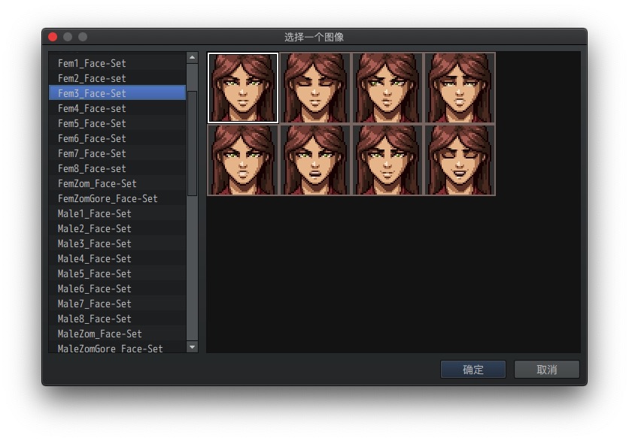Select the first face in the bottom row
Screen dimensions: 629x441
click(243, 160)
